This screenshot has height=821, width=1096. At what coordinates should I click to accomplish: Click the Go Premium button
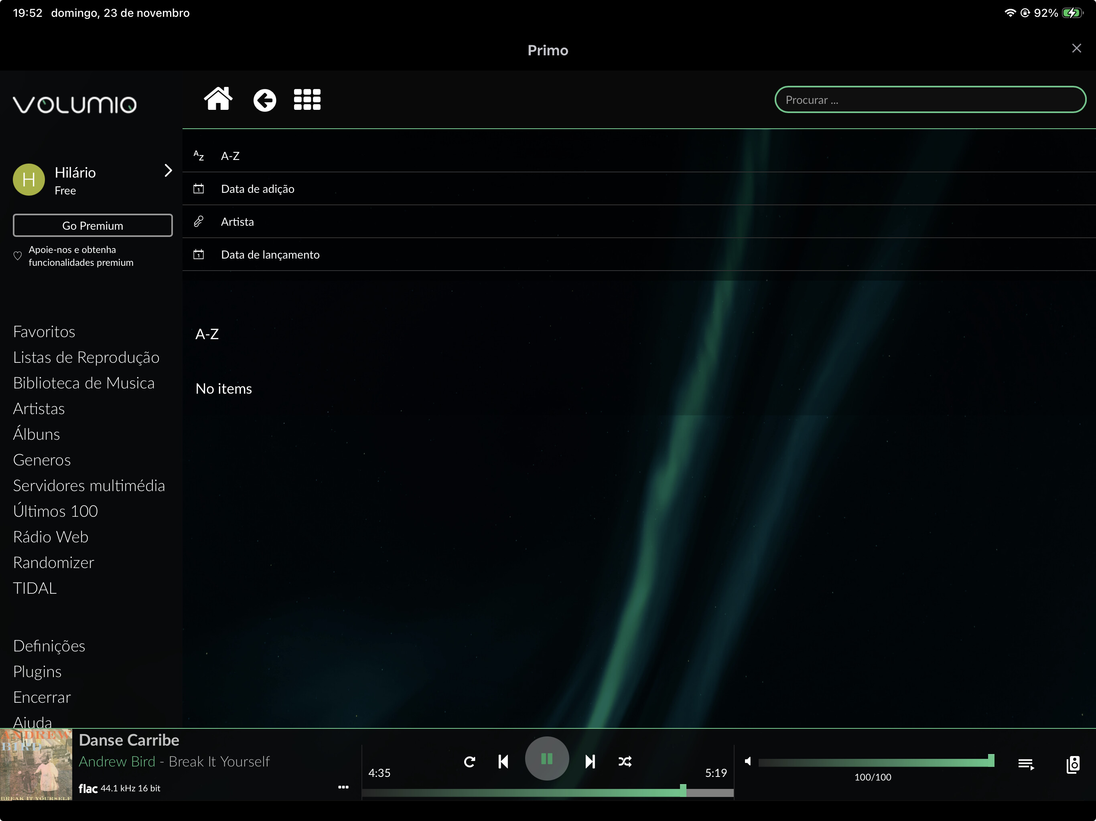(x=93, y=226)
